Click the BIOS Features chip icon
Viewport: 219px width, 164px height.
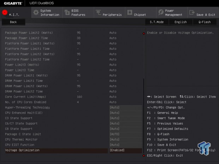(67, 12)
